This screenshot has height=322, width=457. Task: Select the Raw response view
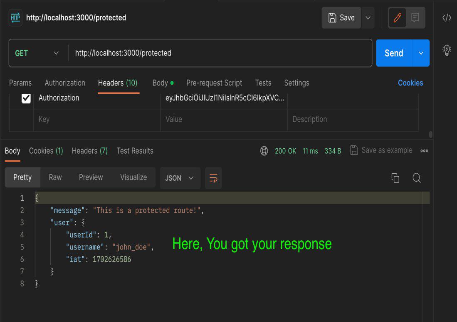[55, 177]
